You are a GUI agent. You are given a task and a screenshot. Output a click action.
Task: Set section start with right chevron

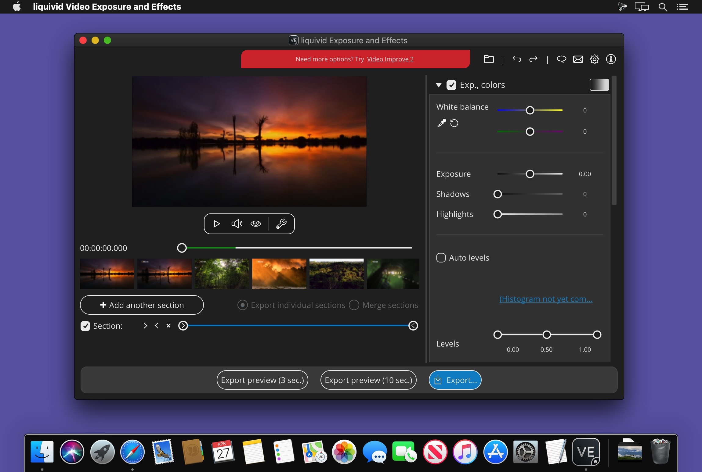(x=145, y=326)
